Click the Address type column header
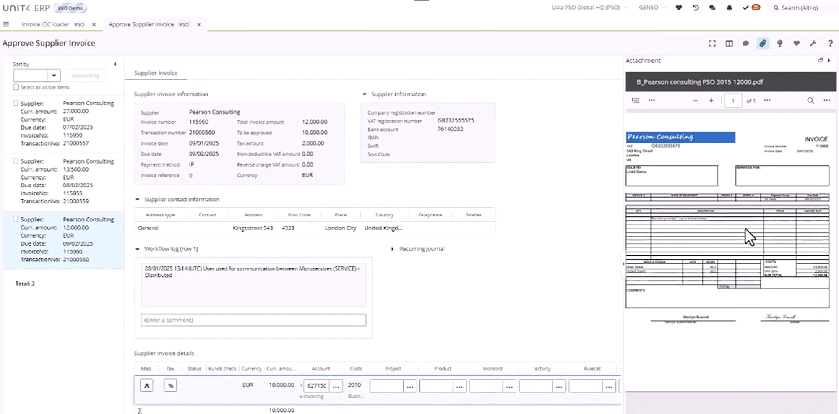 click(160, 215)
